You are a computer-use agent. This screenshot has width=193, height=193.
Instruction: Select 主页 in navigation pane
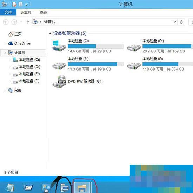[x=18, y=34]
